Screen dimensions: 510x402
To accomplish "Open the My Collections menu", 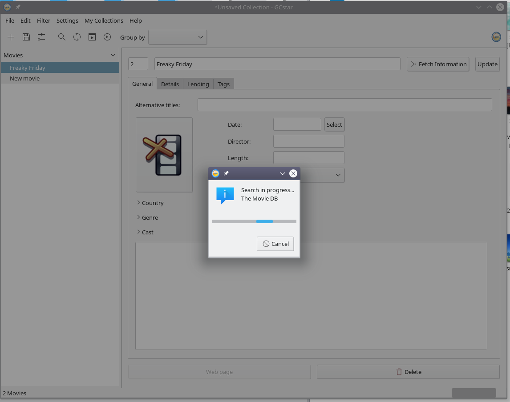I will (x=104, y=20).
